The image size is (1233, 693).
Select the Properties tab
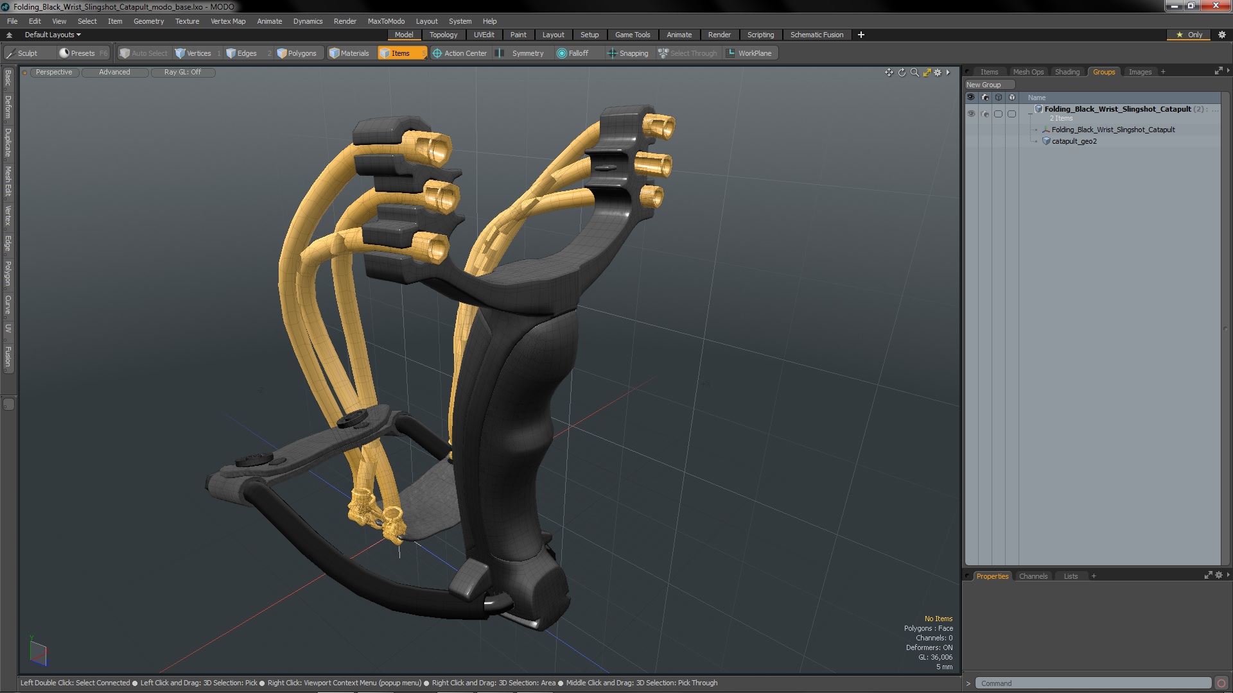point(992,576)
